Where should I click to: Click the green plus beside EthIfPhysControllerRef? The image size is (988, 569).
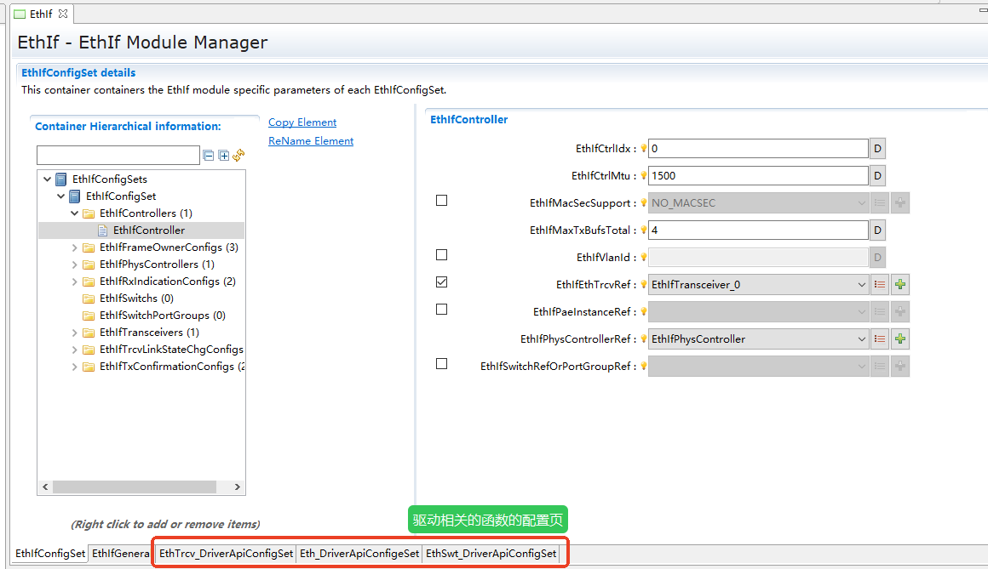tap(899, 339)
